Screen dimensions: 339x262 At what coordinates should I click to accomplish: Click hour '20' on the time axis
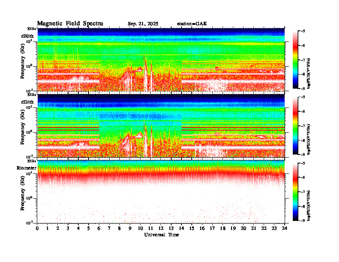click(244, 229)
